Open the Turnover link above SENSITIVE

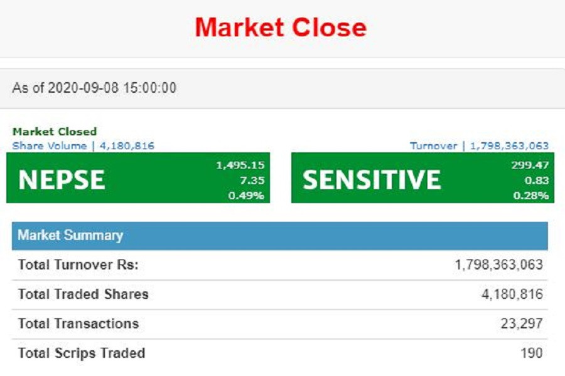click(x=479, y=145)
